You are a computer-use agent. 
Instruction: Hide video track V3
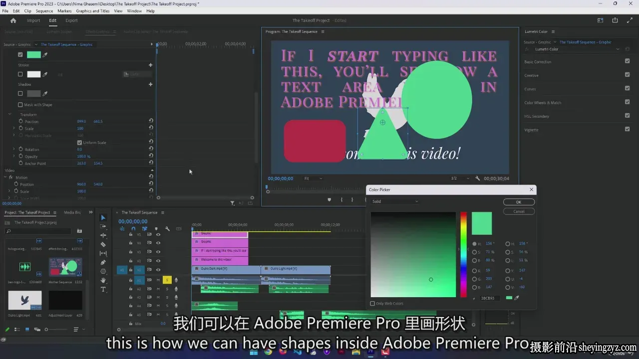point(158,252)
